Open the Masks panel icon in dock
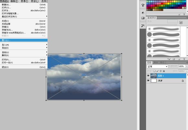 click(x=143, y=18)
